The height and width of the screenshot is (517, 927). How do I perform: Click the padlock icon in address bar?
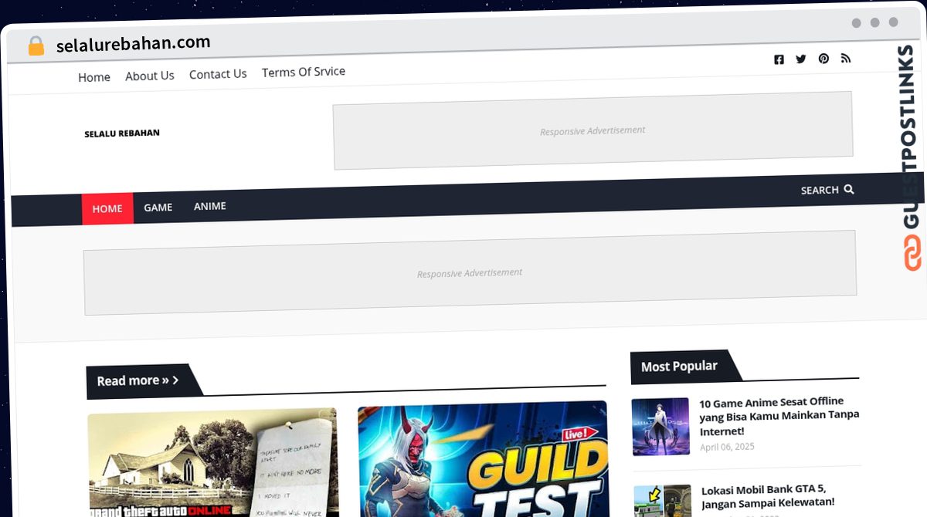coord(36,46)
